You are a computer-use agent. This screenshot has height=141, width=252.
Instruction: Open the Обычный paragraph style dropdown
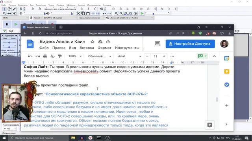click(100, 56)
